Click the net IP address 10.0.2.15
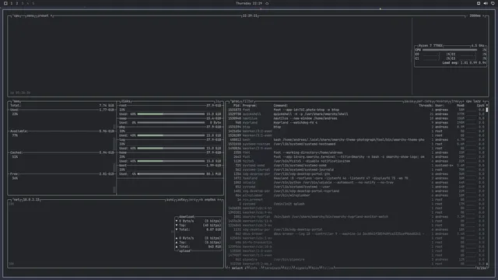Image resolution: width=498 pixels, height=280 pixels. (x=31, y=200)
